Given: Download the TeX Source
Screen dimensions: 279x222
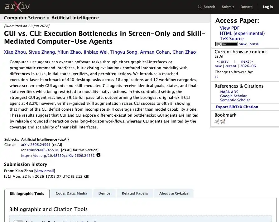Looking at the screenshot, I should pos(232,39).
